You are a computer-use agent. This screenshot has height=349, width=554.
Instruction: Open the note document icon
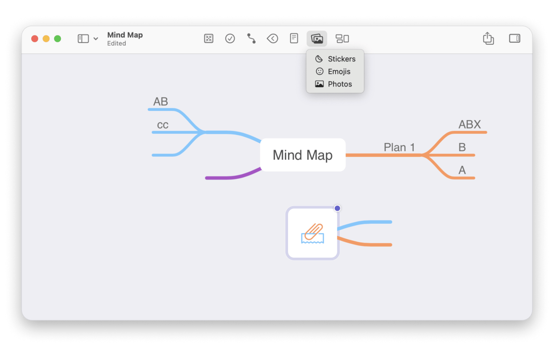tap(294, 38)
